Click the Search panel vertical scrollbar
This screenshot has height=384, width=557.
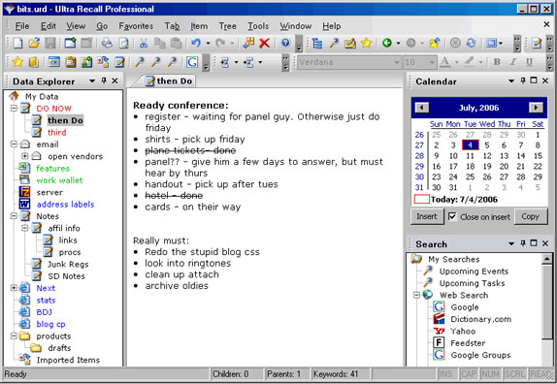click(547, 302)
